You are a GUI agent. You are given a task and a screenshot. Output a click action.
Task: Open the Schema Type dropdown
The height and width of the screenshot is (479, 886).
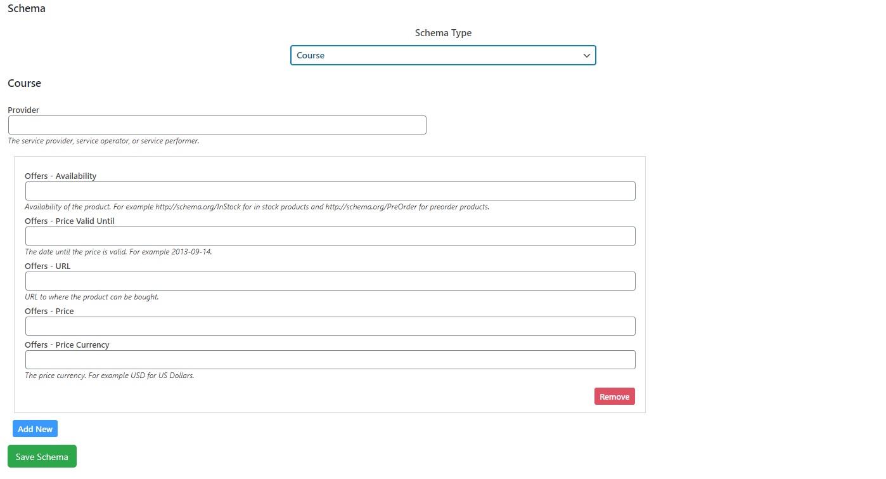442,55
